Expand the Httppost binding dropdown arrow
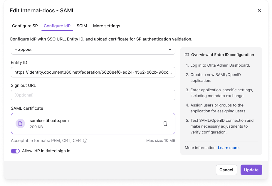The height and width of the screenshot is (186, 272). (x=170, y=50)
